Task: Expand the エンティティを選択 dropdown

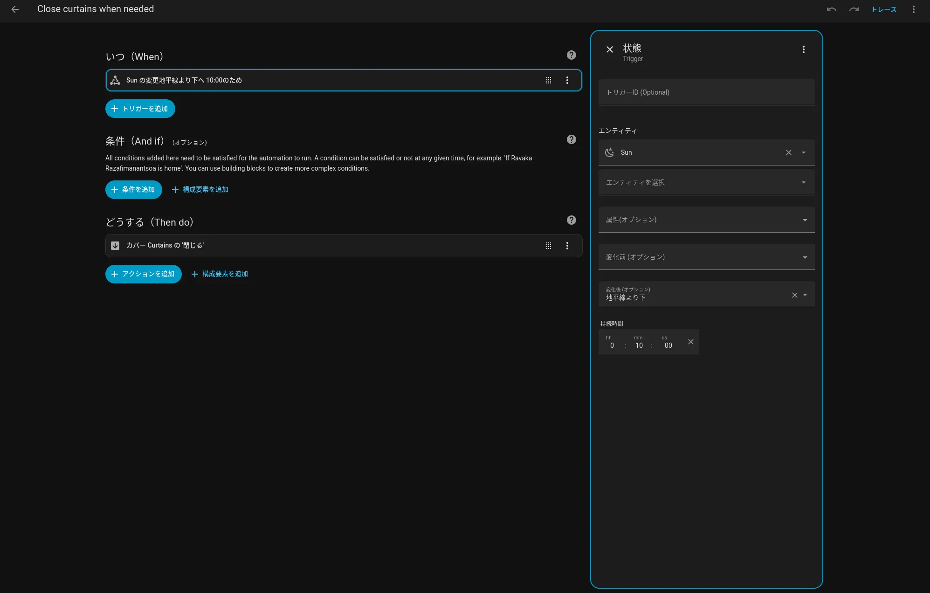Action: [803, 182]
